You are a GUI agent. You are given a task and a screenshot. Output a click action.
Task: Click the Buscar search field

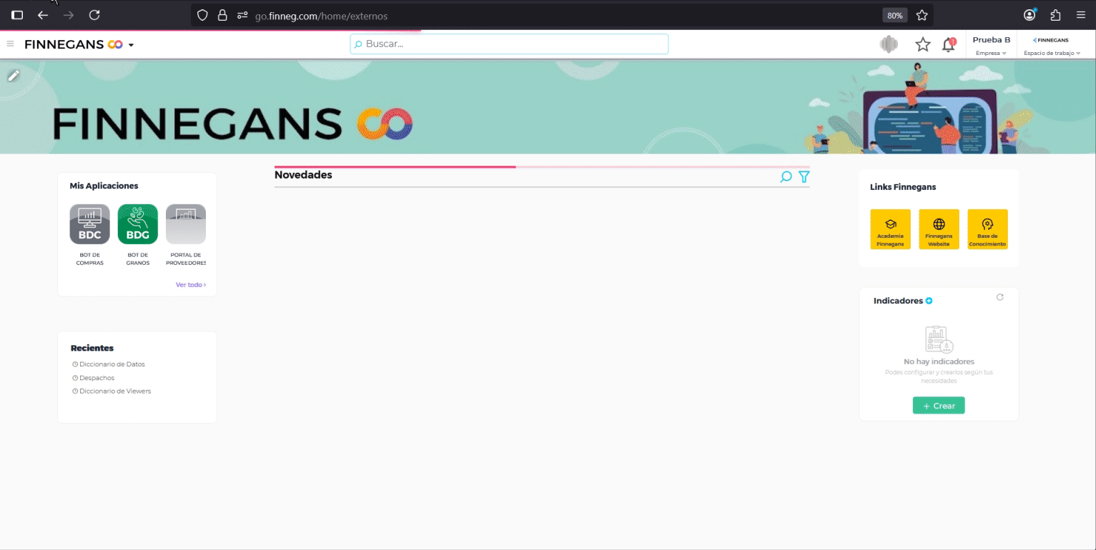pos(509,44)
